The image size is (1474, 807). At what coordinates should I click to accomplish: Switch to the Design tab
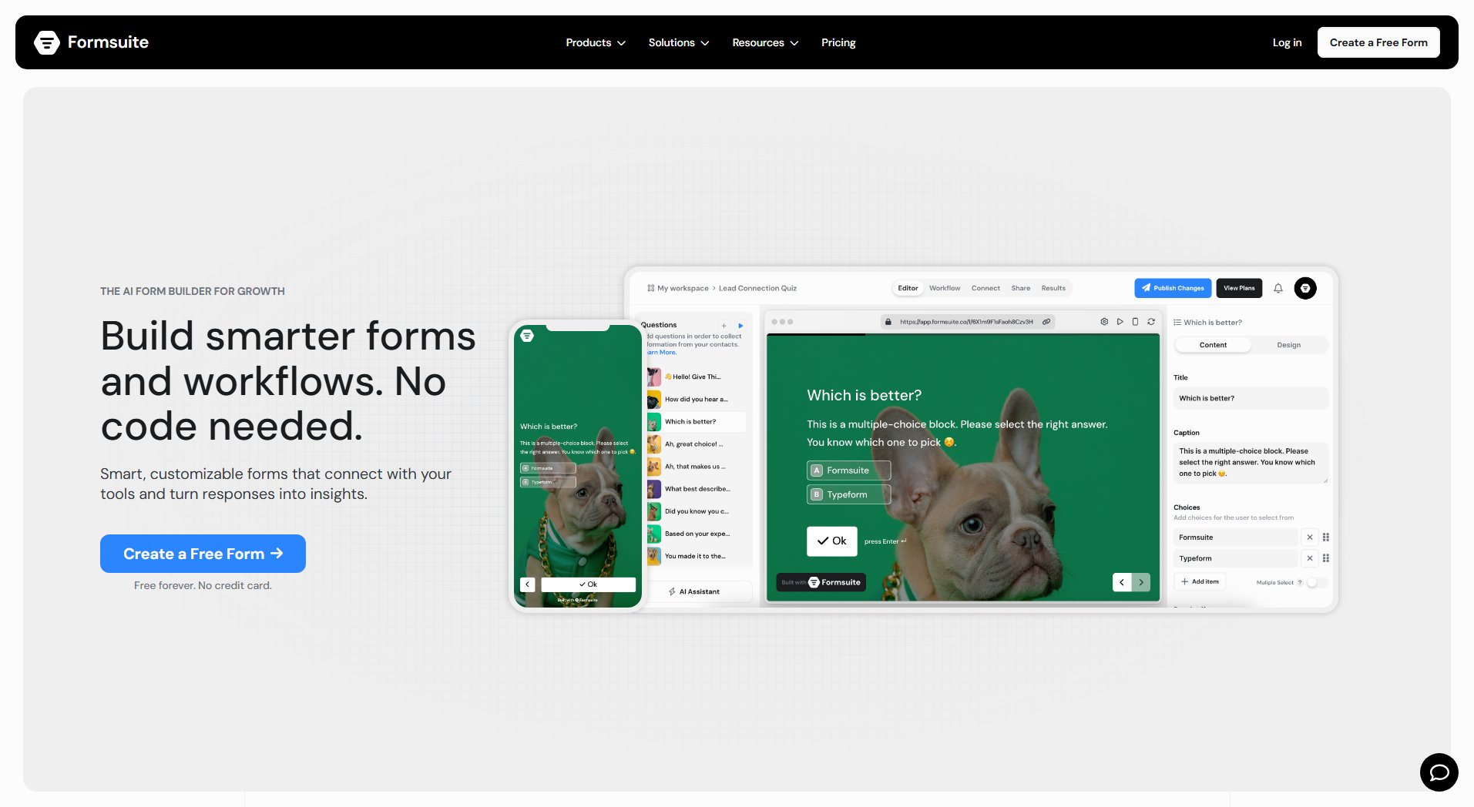pos(1288,345)
